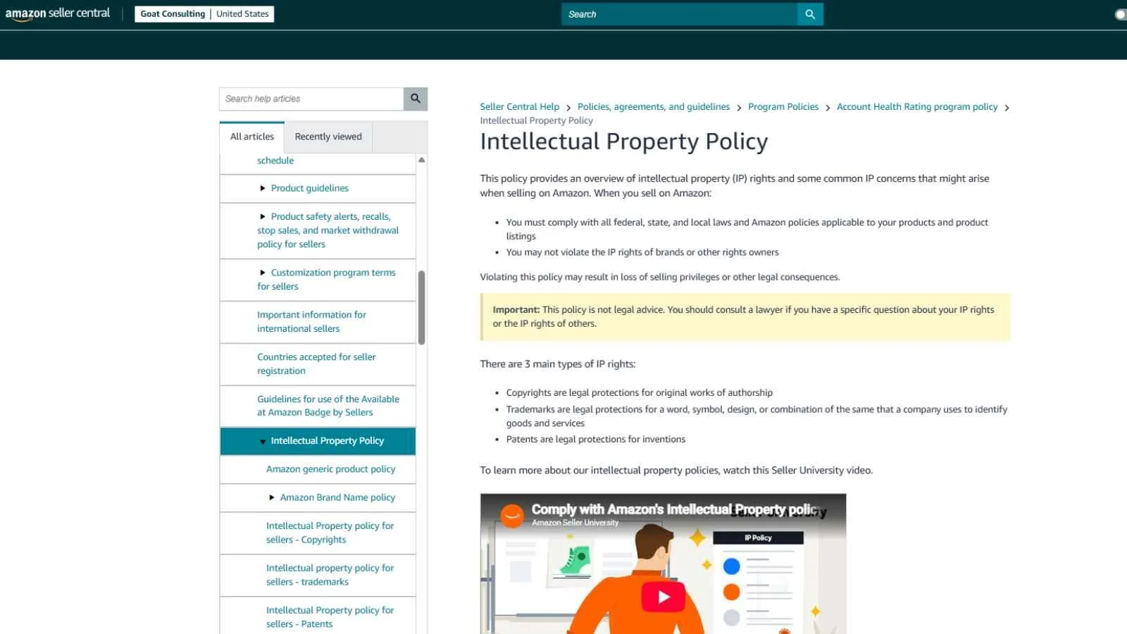Click the schedule link in the article list
The width and height of the screenshot is (1127, 634).
coord(275,161)
